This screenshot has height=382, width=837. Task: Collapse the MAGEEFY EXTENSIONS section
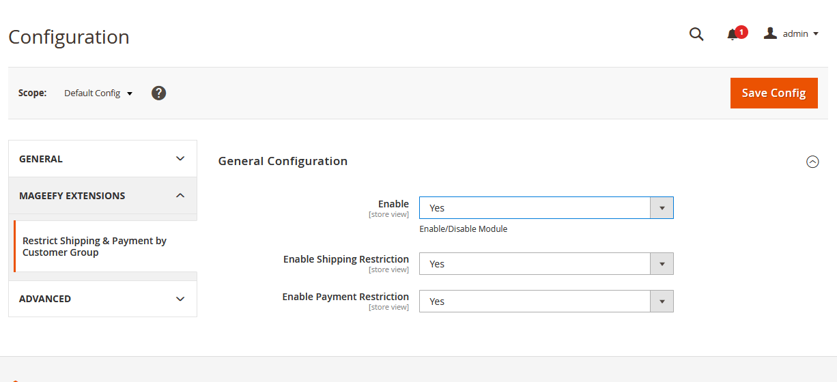102,196
